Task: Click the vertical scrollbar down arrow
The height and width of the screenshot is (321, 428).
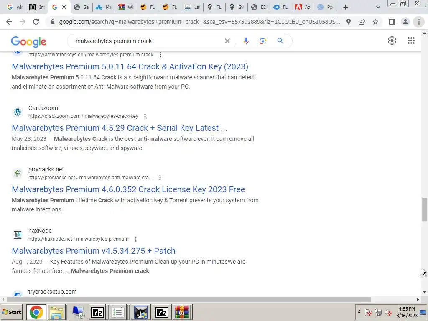Action: click(x=425, y=292)
